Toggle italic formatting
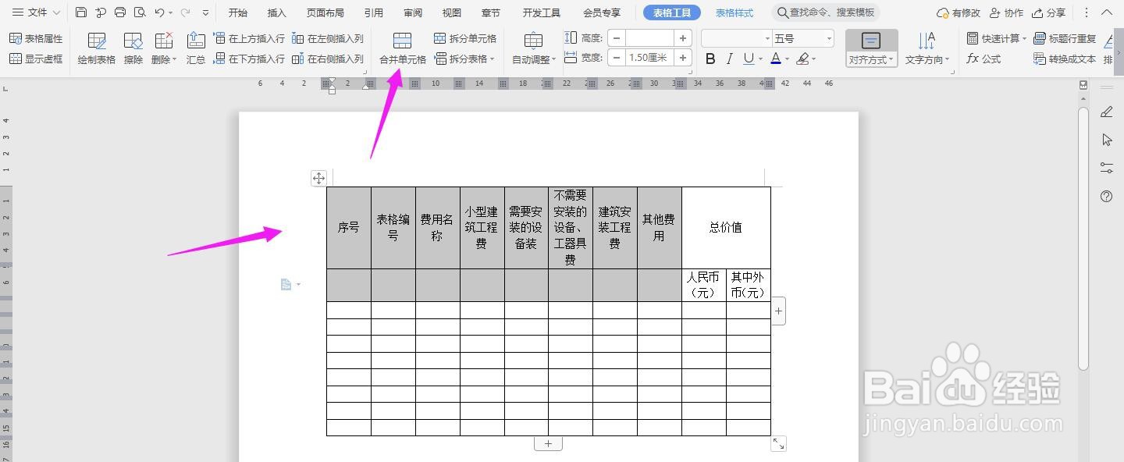This screenshot has width=1124, height=462. (728, 58)
